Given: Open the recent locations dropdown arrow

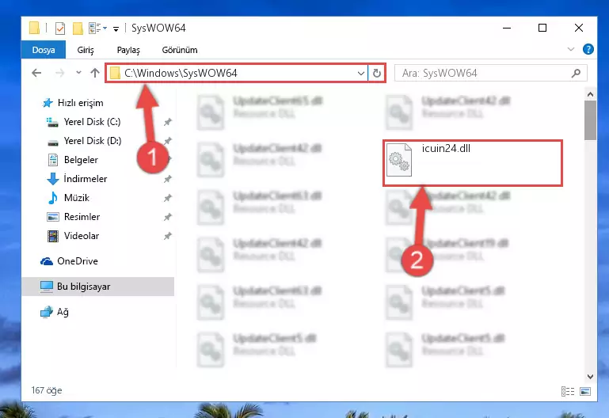Looking at the screenshot, I should (x=78, y=73).
